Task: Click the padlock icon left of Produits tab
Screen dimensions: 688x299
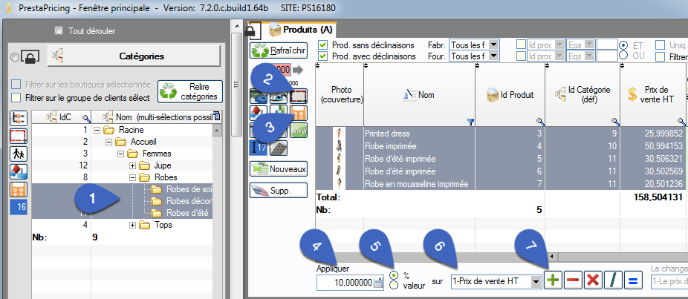Action: tap(250, 30)
